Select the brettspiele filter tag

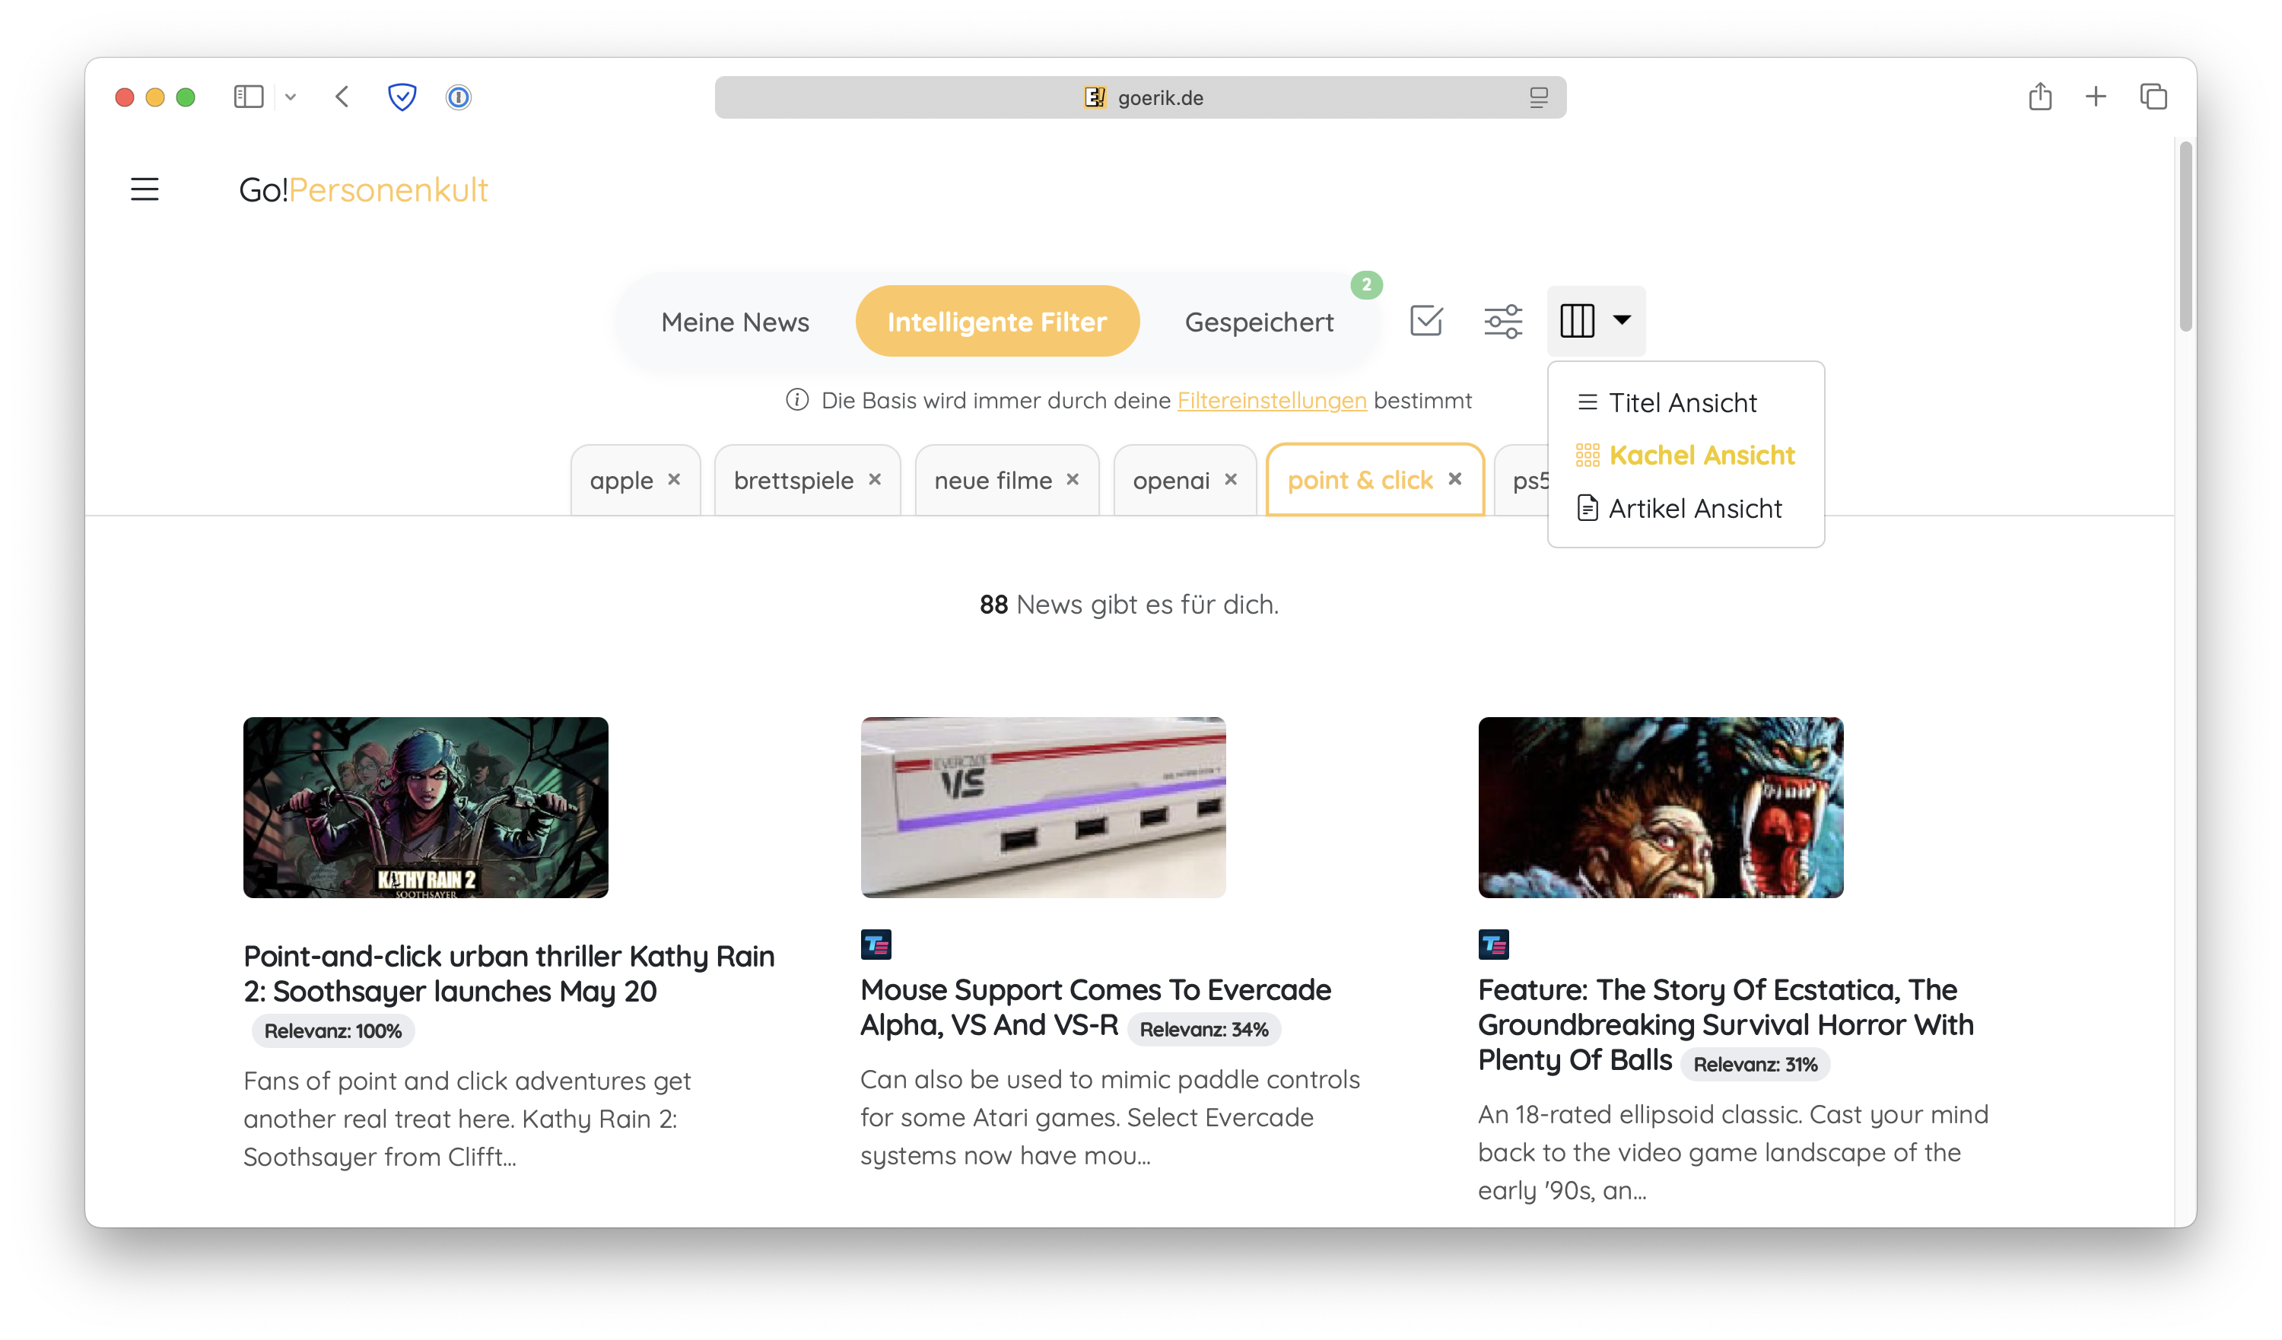(793, 480)
